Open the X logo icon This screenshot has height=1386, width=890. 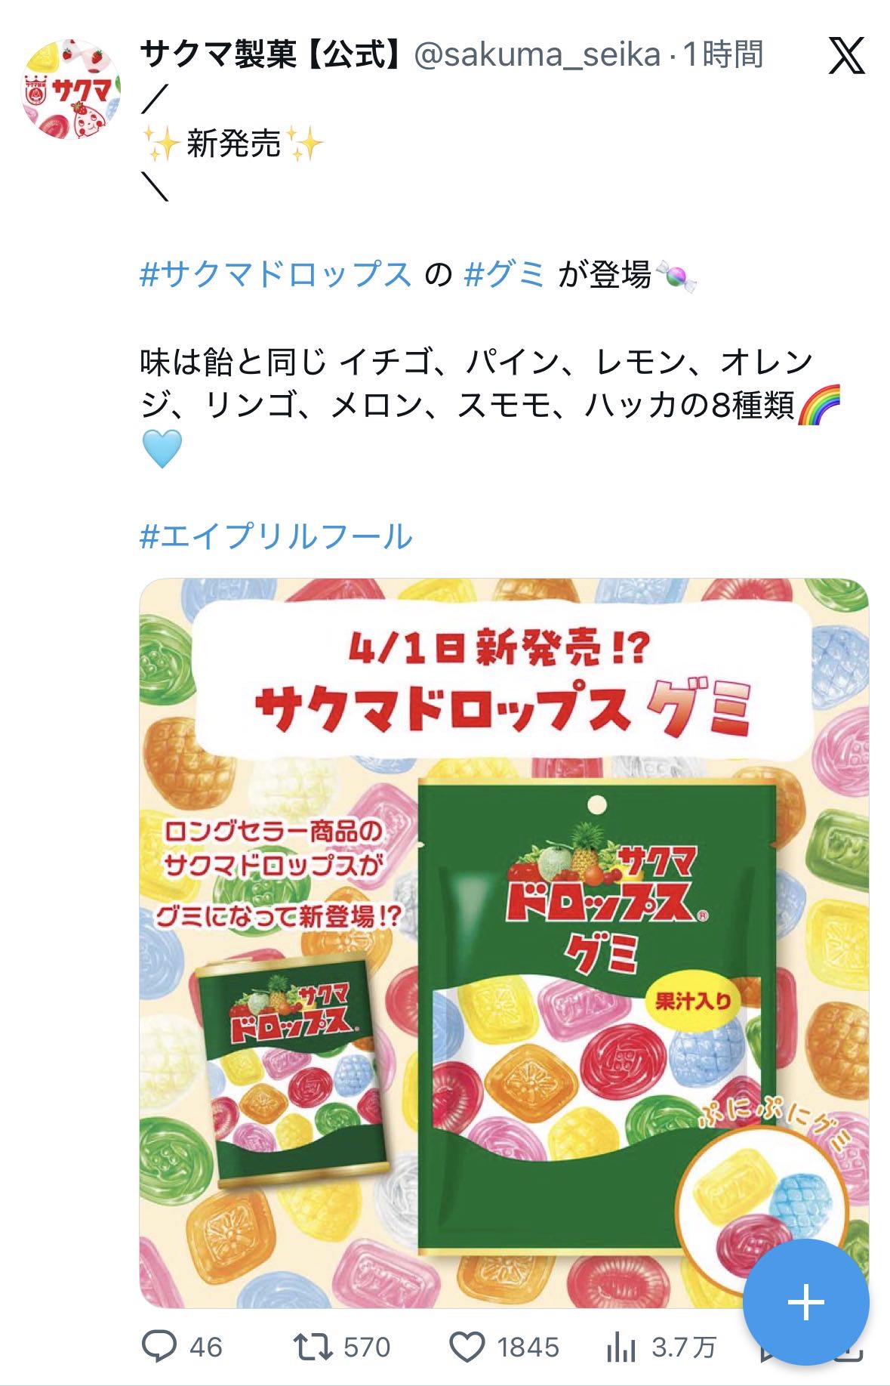click(846, 56)
